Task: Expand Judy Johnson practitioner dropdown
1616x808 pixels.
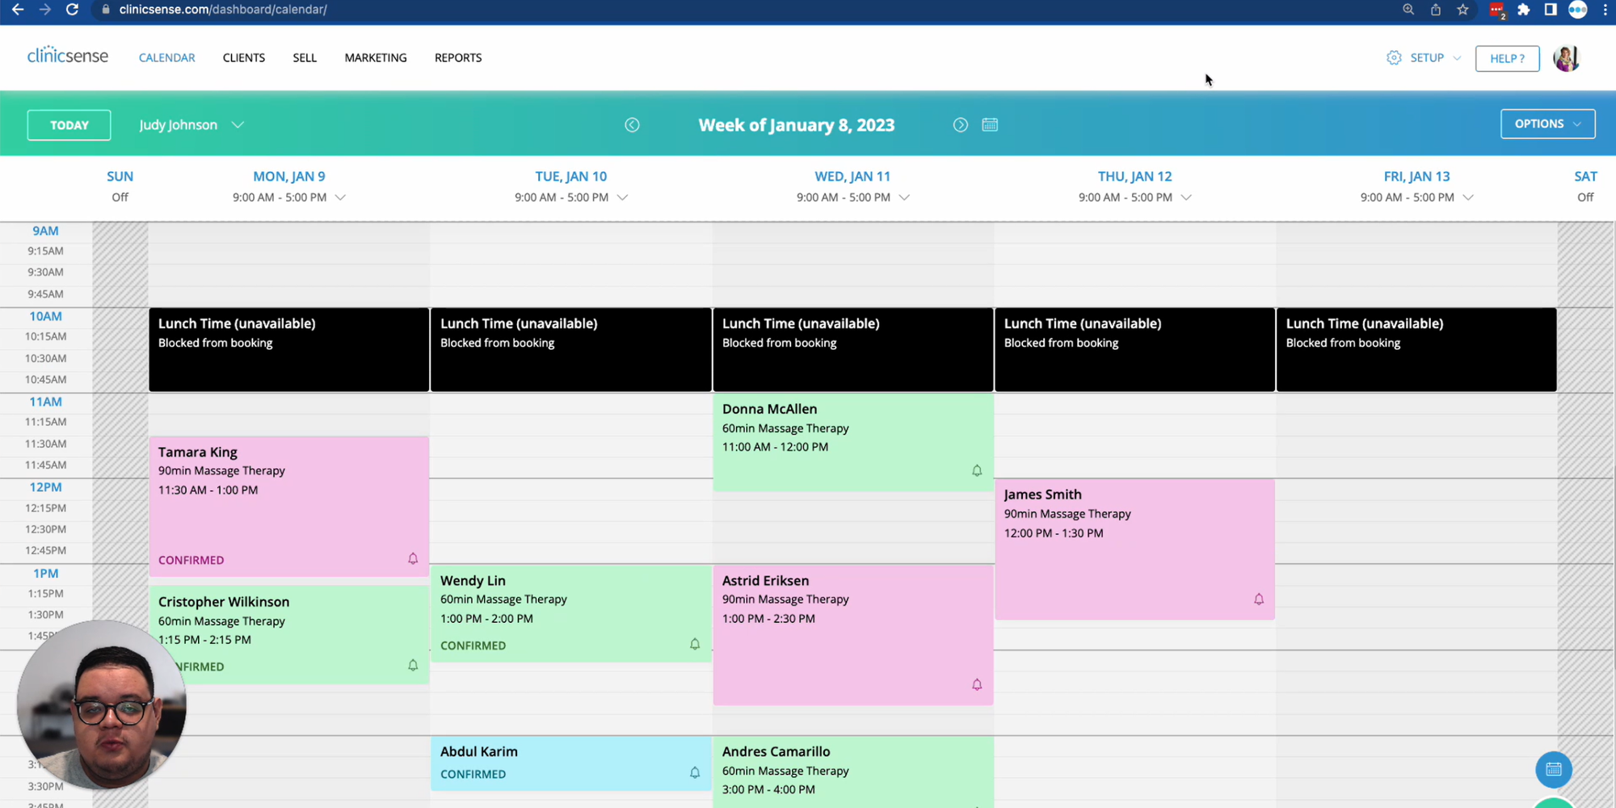Action: [x=191, y=124]
